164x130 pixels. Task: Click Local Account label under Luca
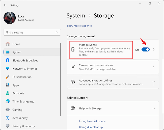[26, 20]
